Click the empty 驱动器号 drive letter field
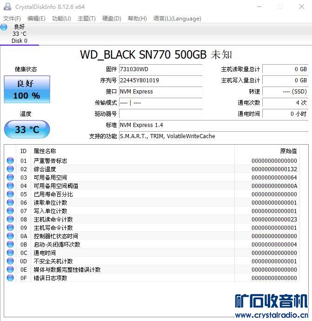This screenshot has height=321, width=312. click(x=160, y=114)
